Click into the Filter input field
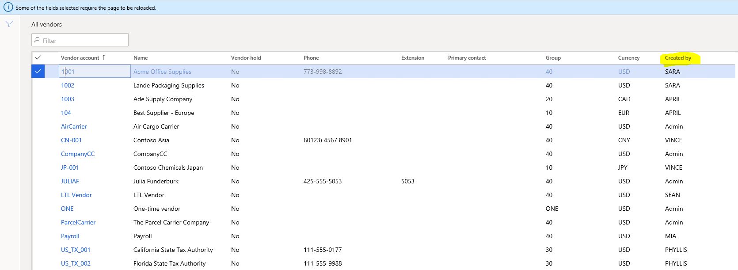This screenshot has width=738, height=270. pos(80,40)
